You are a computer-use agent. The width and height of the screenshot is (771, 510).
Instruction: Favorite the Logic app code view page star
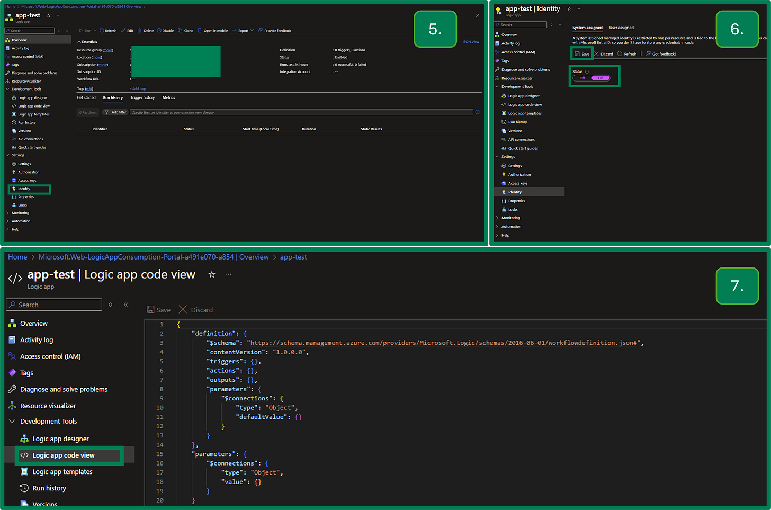point(212,274)
